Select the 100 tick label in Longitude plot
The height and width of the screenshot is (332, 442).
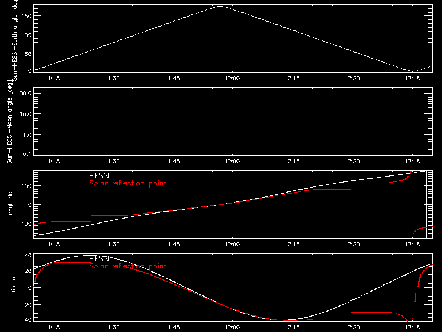[27, 186]
